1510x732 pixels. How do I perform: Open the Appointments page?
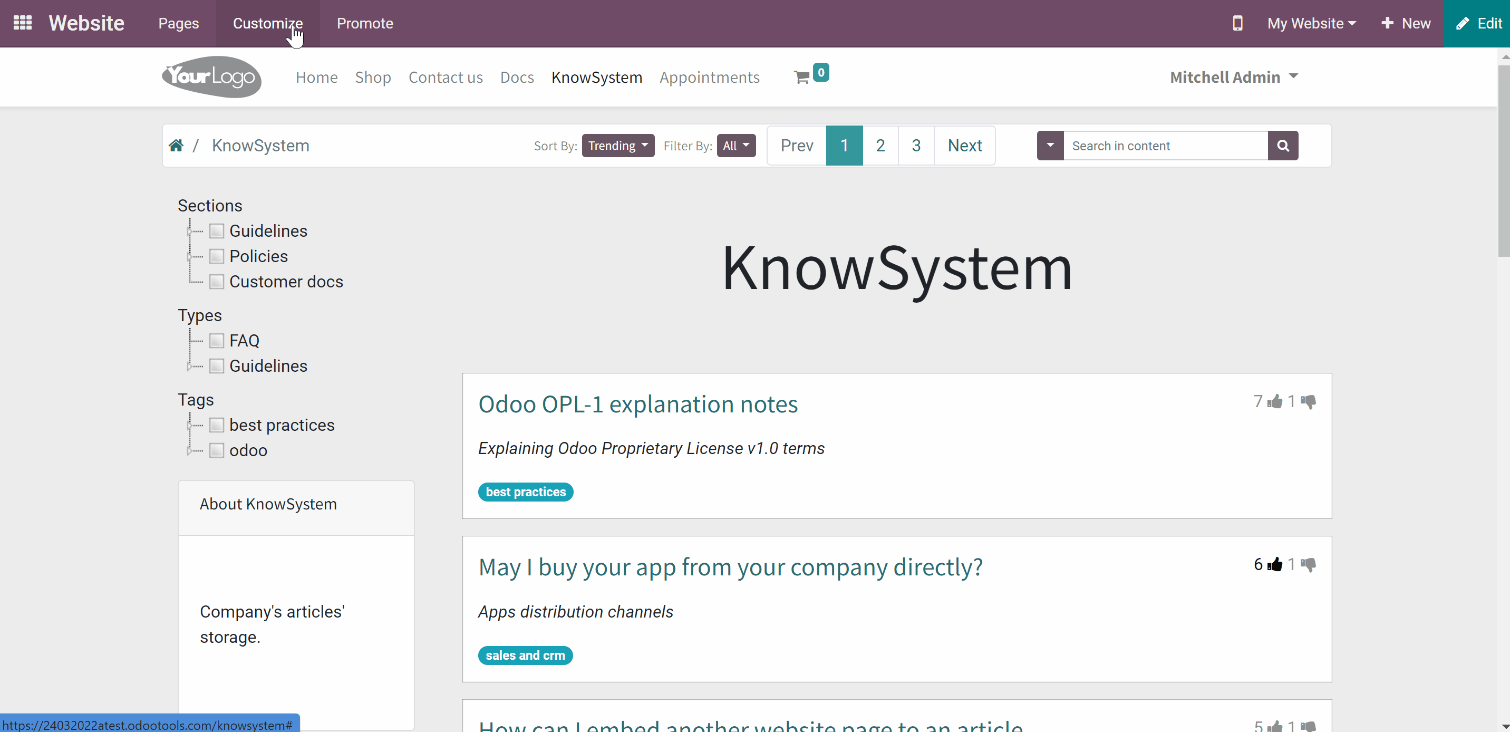click(x=709, y=78)
